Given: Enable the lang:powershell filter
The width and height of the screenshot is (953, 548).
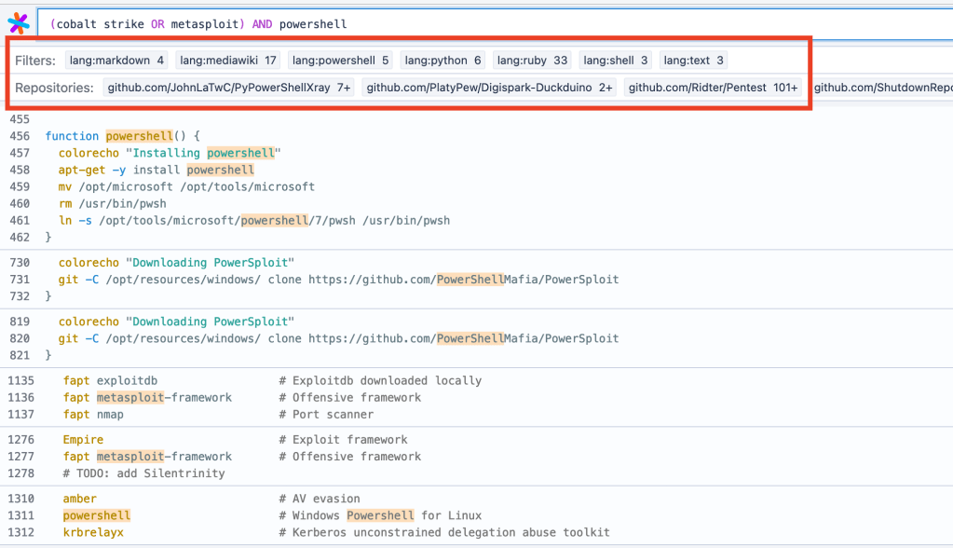Looking at the screenshot, I should coord(340,61).
